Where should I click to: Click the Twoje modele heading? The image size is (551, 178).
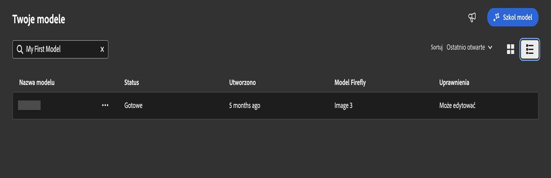click(x=39, y=20)
